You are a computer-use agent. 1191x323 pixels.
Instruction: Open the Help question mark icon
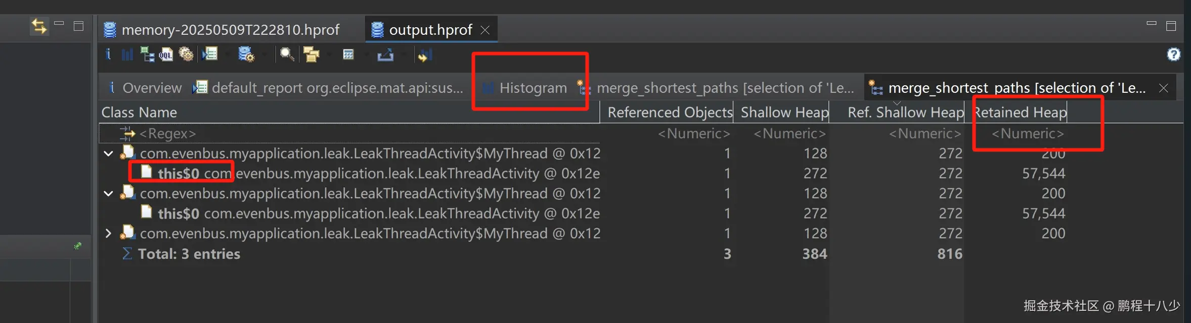point(1173,55)
